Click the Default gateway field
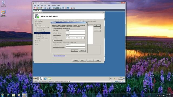The image size is (173, 97). pyautogui.click(x=75, y=47)
